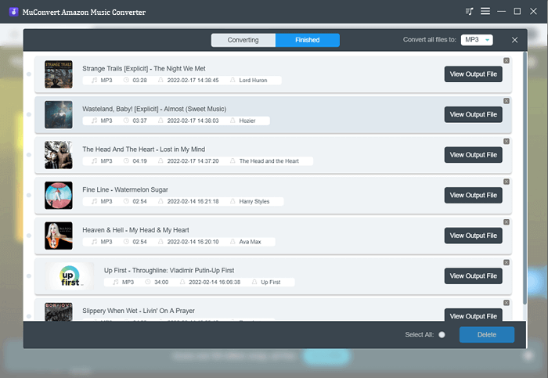Select Almost (Sweet Music) track radio button

pos(29,114)
